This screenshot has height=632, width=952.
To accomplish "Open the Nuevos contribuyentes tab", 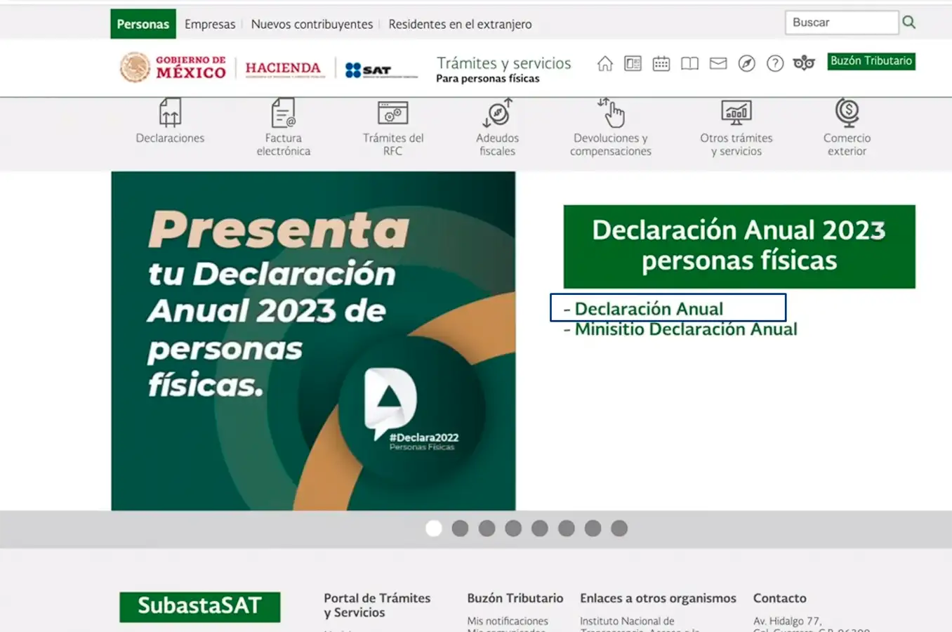I will [312, 24].
